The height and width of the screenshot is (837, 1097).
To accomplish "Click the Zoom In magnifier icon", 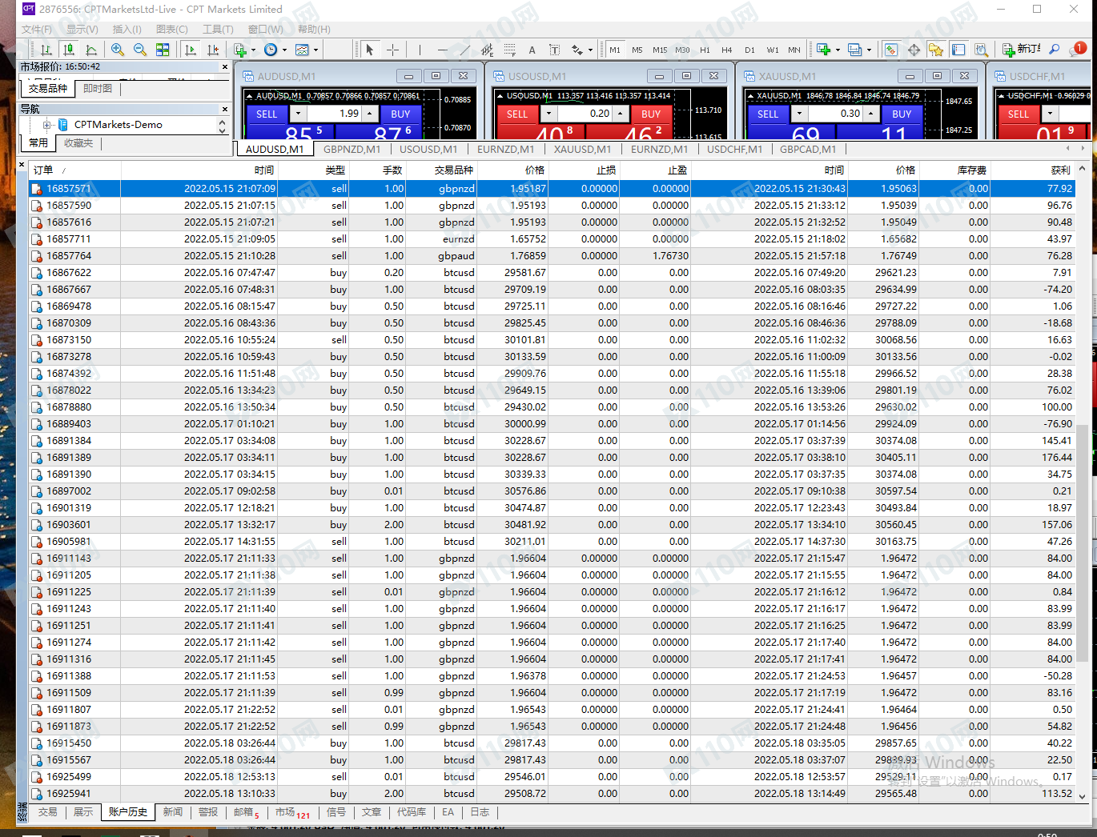I will pyautogui.click(x=118, y=50).
